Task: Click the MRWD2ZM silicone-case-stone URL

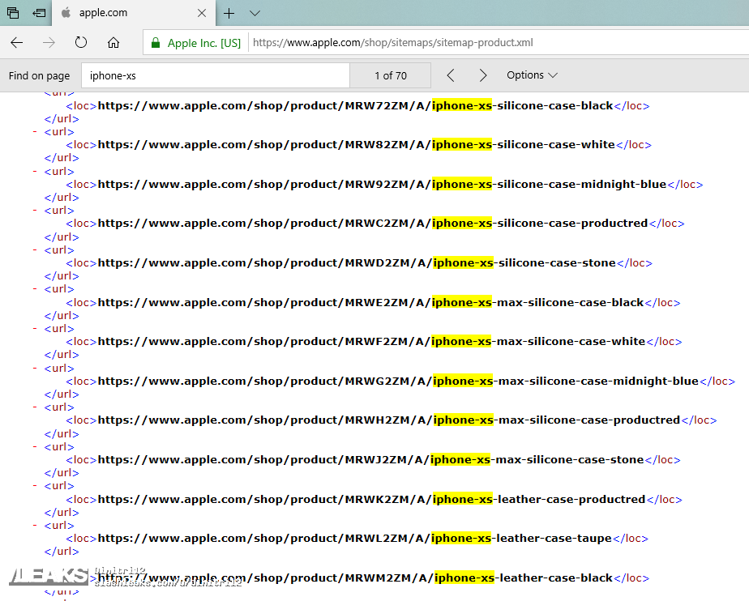Action: [x=357, y=263]
